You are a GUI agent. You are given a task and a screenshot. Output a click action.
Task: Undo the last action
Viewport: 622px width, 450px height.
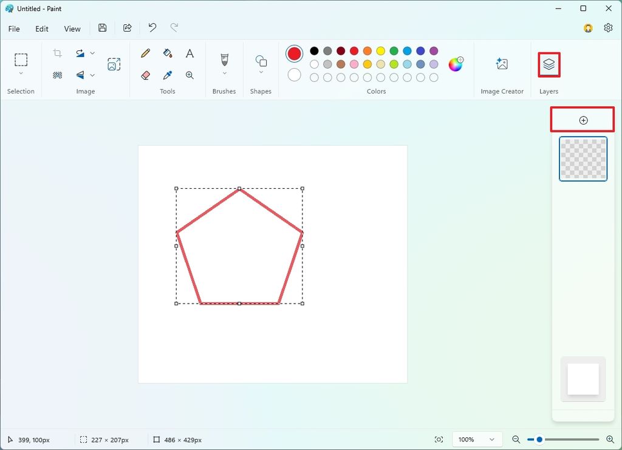click(151, 27)
